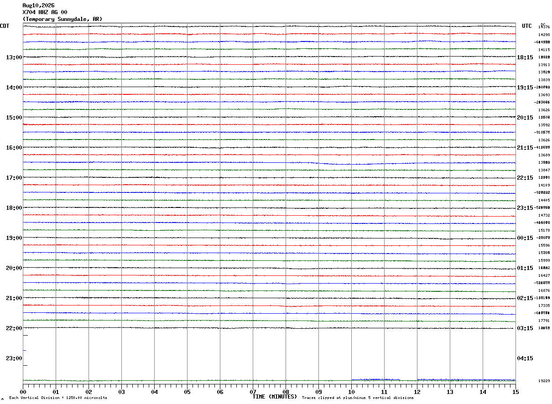
Task: Click the UTC timezone header
Action: (527, 26)
